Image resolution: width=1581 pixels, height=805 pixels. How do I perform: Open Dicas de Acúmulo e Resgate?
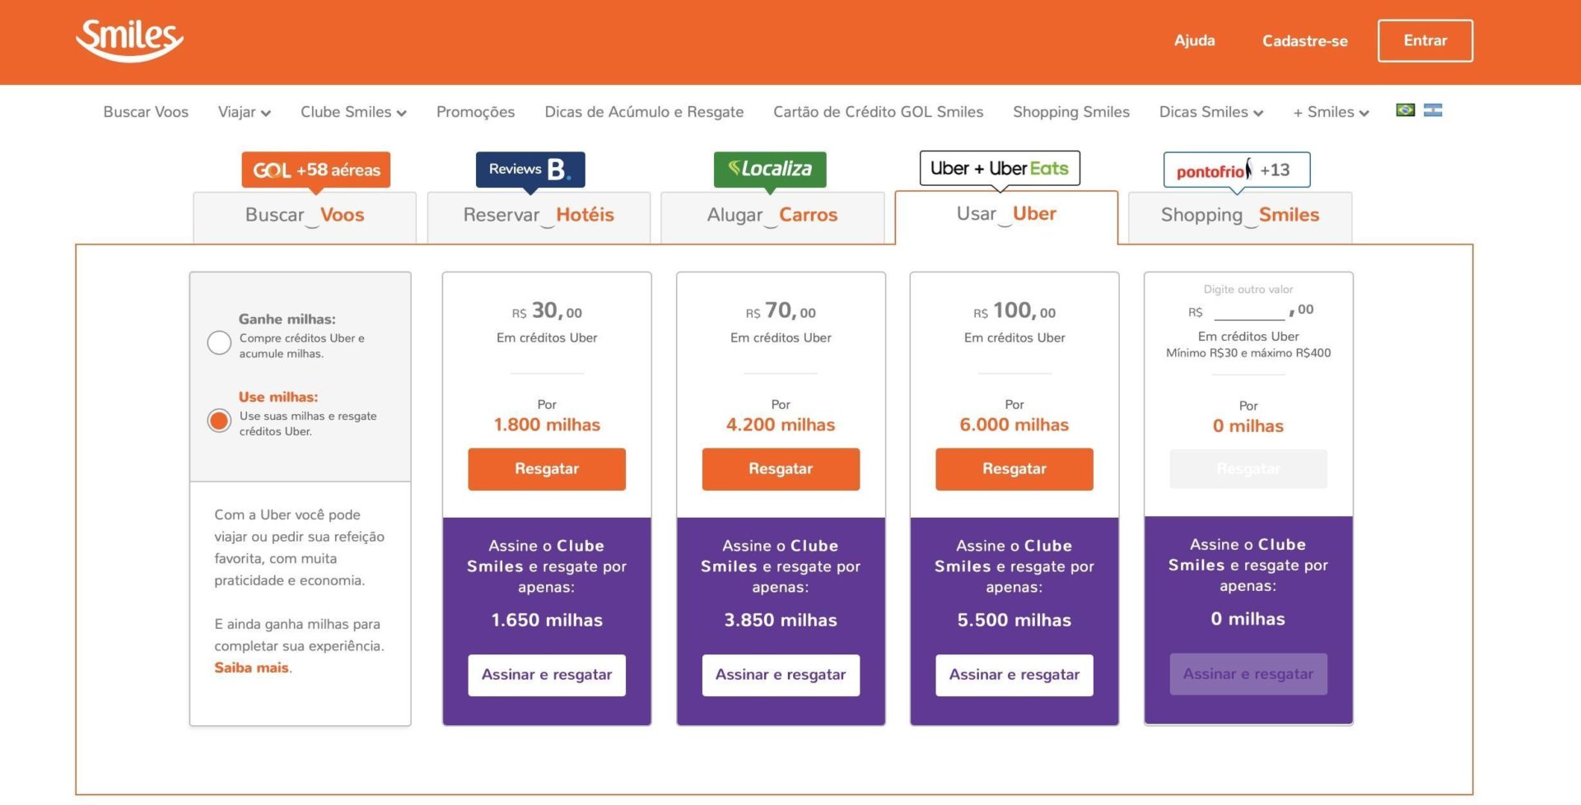[x=644, y=112]
